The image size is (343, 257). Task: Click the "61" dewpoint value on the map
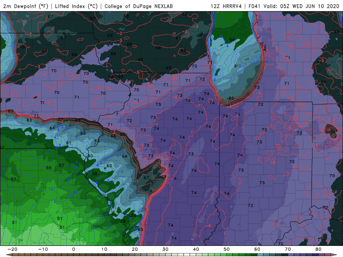(x=69, y=143)
